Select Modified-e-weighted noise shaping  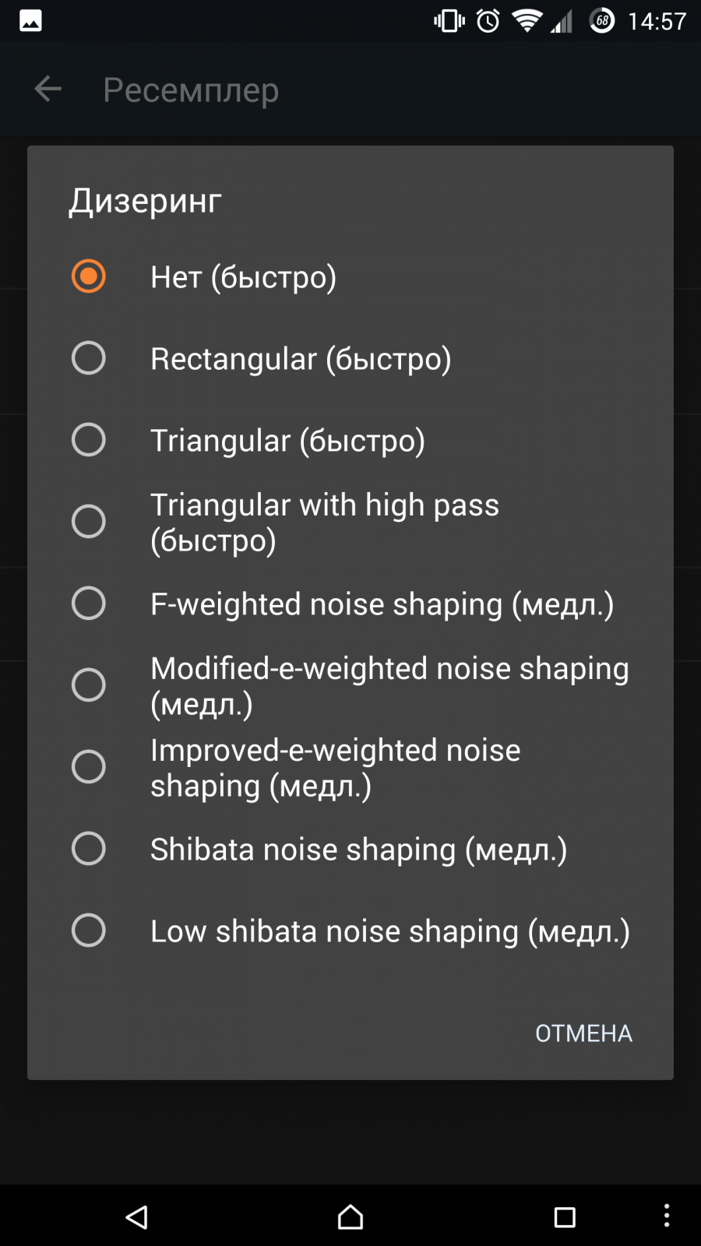[x=350, y=685]
